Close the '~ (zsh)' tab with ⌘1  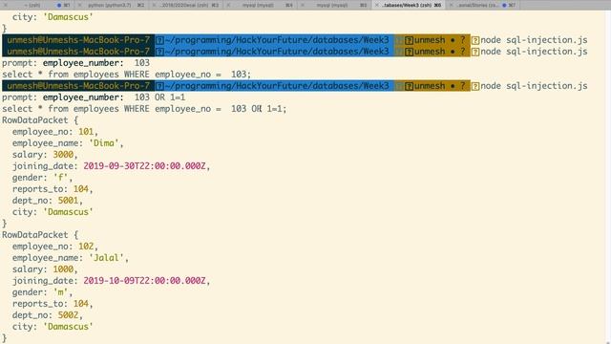coord(6,5)
